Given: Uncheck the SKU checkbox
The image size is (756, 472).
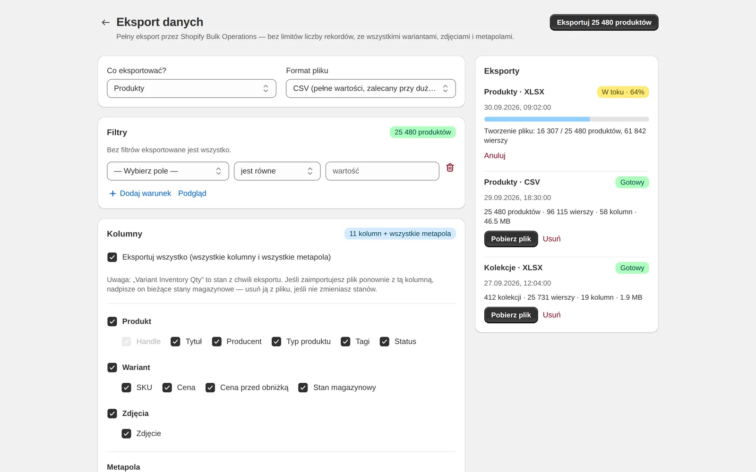Looking at the screenshot, I should (x=126, y=388).
